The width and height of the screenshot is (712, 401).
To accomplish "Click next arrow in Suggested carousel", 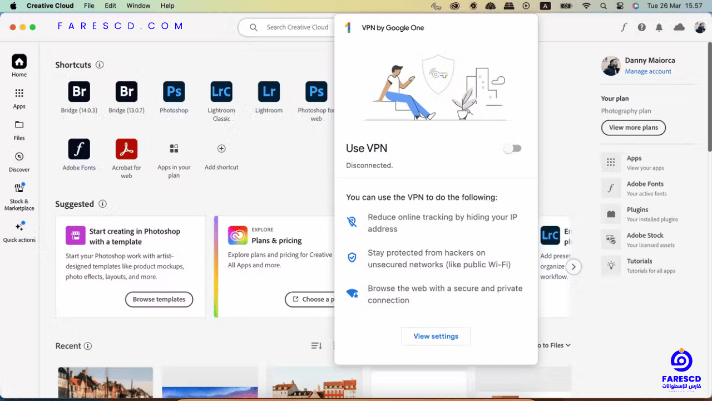I will pyautogui.click(x=573, y=267).
